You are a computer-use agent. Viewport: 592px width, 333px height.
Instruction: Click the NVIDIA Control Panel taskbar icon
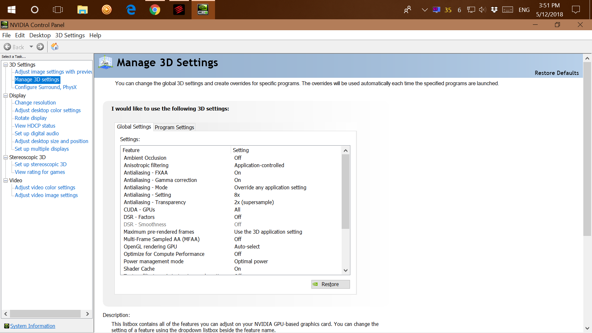coord(203,10)
